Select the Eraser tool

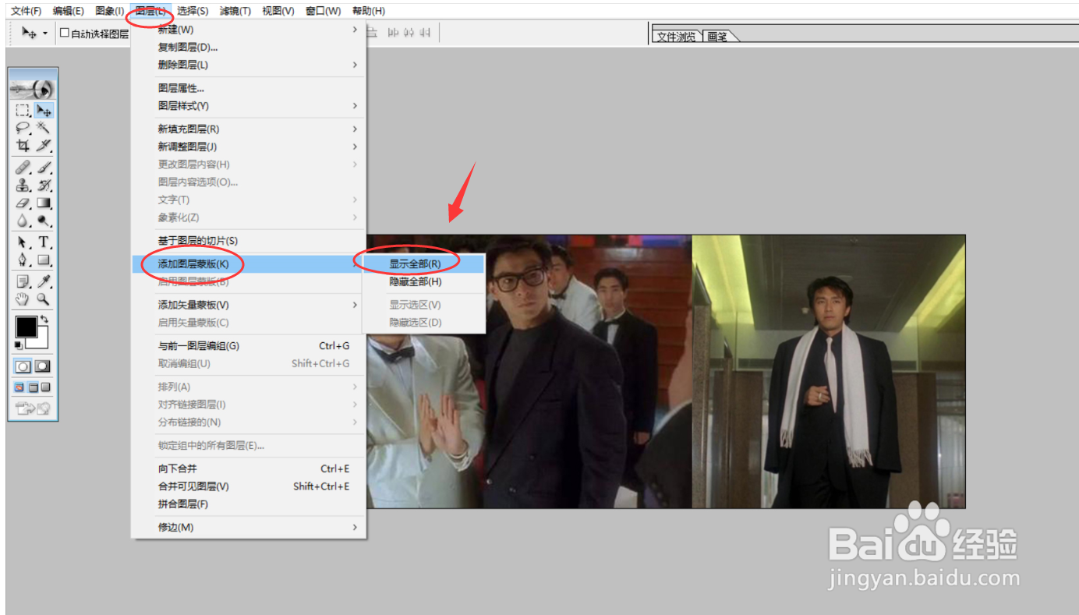tap(23, 203)
